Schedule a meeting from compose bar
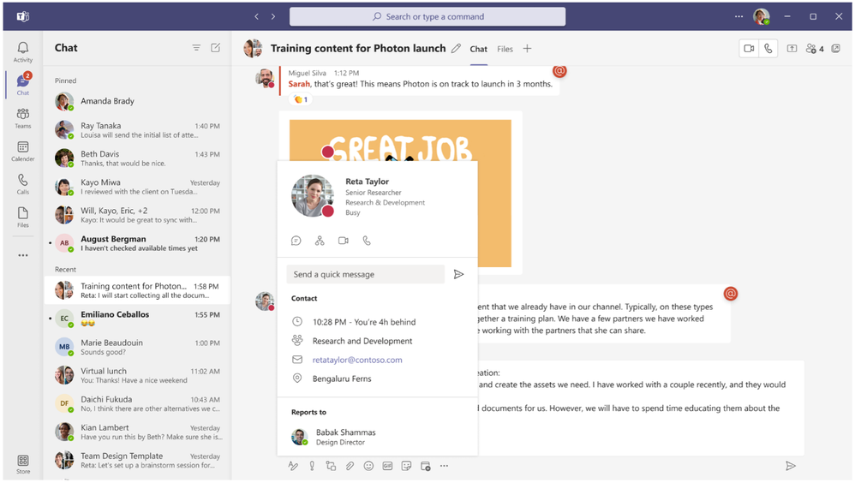The image size is (855, 483). point(425,466)
